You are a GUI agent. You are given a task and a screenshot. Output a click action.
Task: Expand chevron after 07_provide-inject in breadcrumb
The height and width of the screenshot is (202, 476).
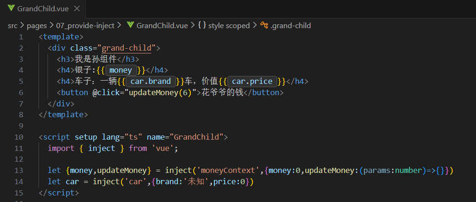[x=119, y=26]
